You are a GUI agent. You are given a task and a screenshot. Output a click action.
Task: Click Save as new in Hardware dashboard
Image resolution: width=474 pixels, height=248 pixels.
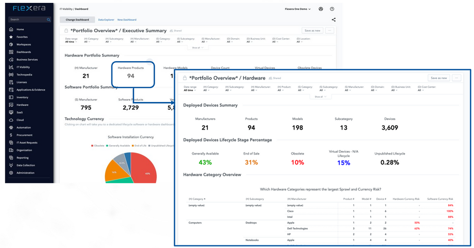[x=438, y=78]
